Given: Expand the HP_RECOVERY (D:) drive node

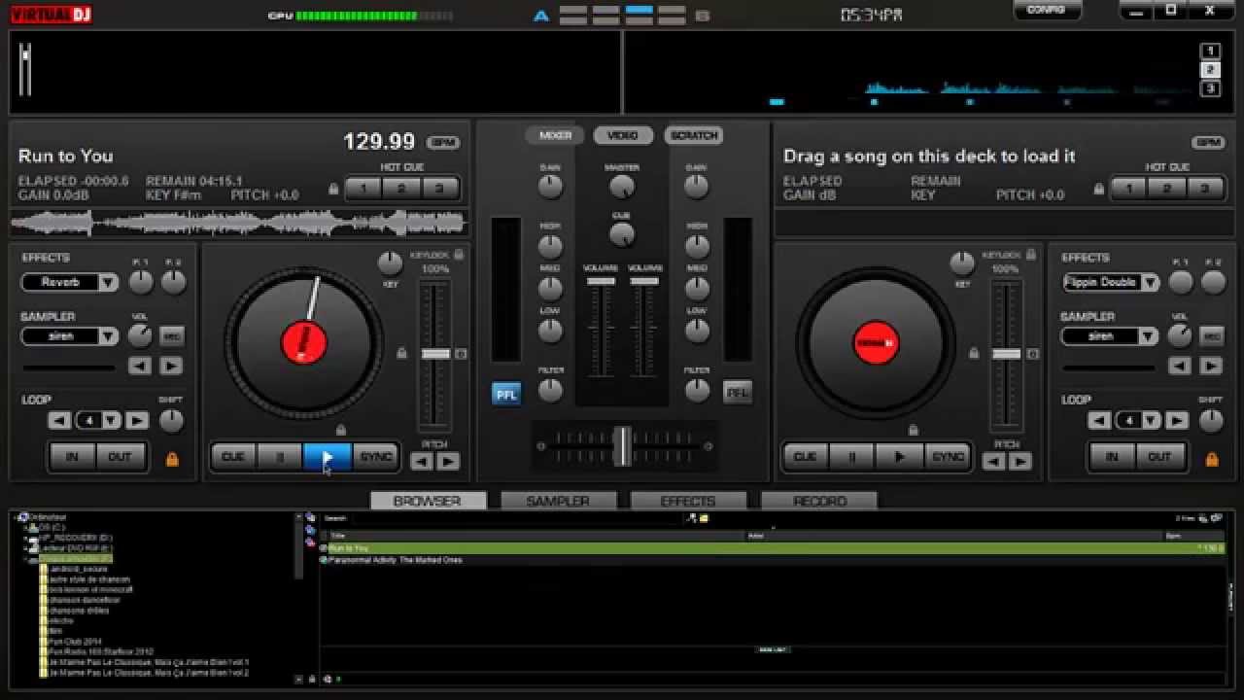Looking at the screenshot, I should (x=27, y=538).
